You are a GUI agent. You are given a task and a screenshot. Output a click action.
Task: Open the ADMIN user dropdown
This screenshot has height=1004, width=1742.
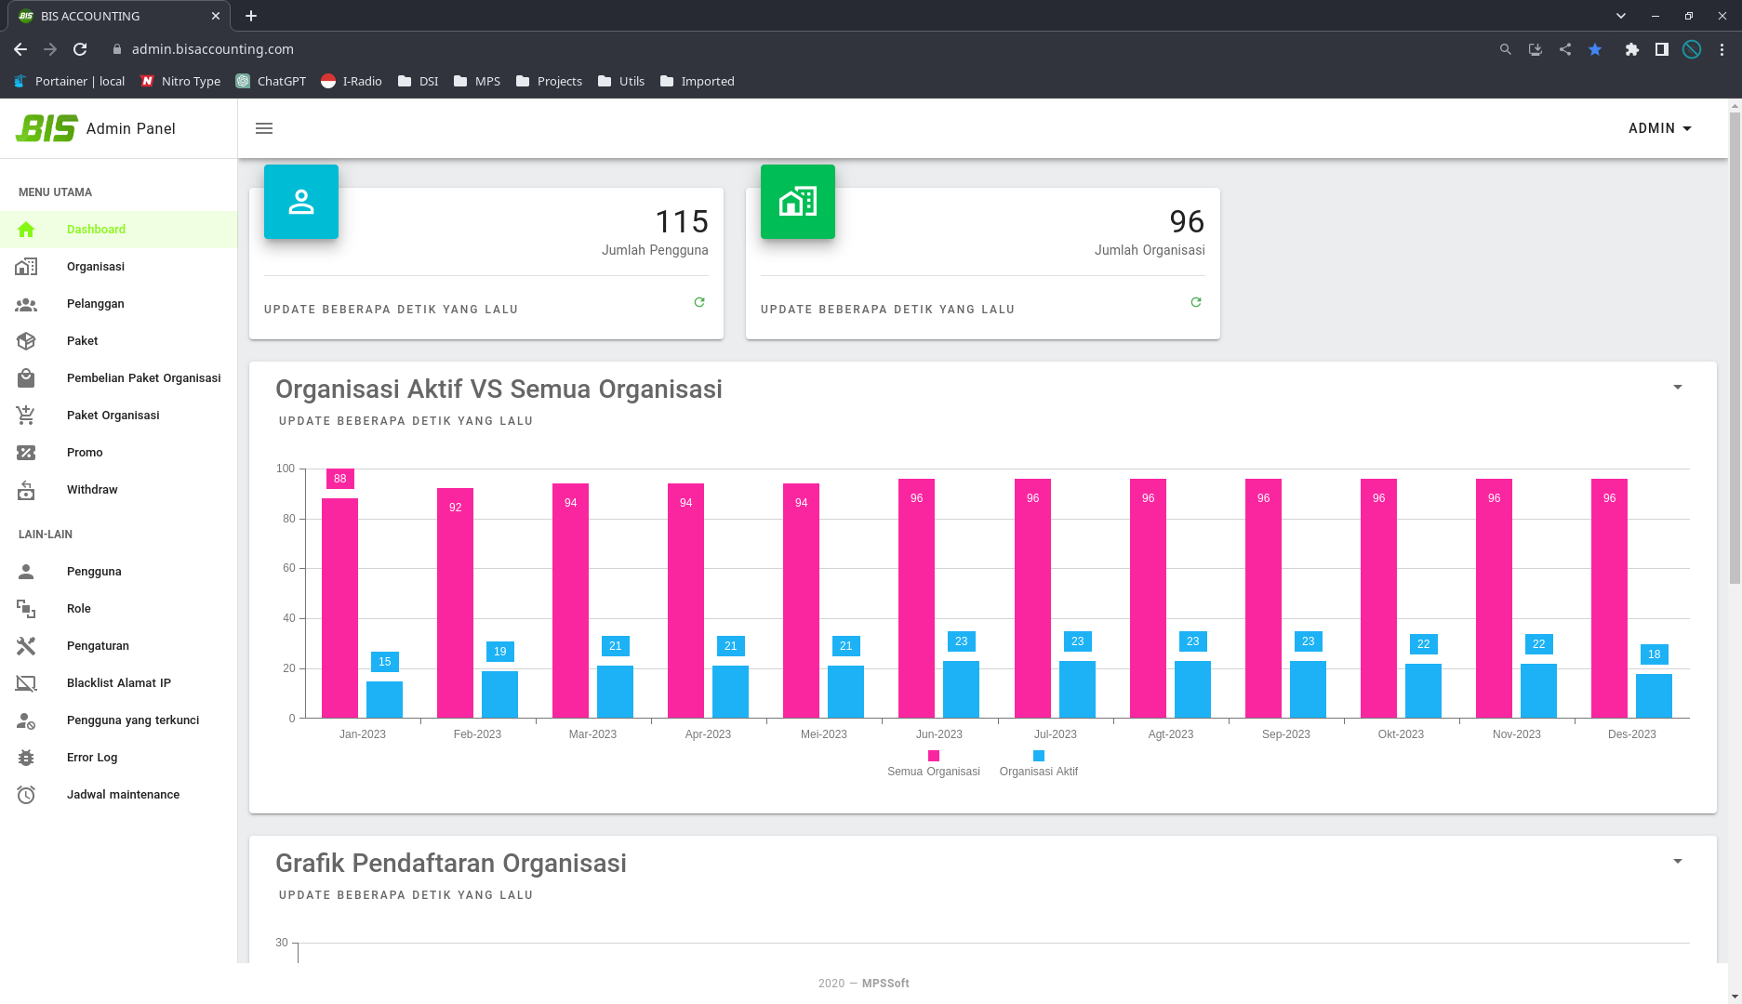(1659, 128)
